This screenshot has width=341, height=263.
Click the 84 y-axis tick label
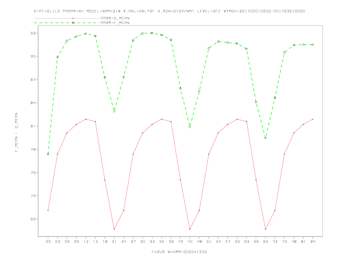click(33, 103)
